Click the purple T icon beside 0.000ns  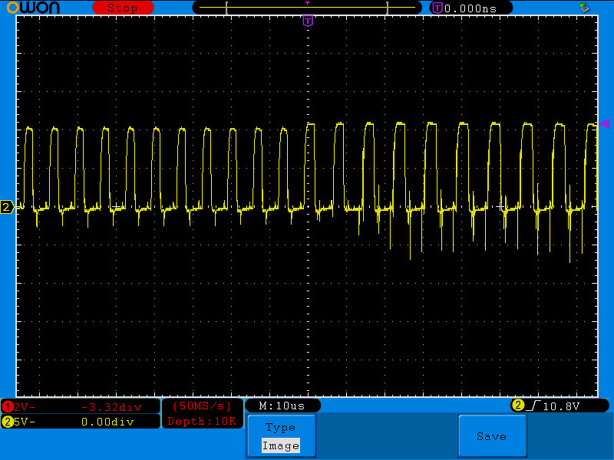point(437,8)
